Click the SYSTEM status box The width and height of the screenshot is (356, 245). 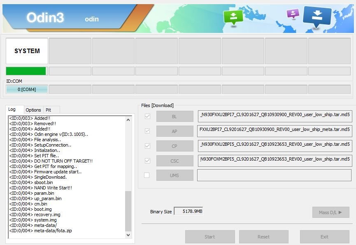pos(27,51)
